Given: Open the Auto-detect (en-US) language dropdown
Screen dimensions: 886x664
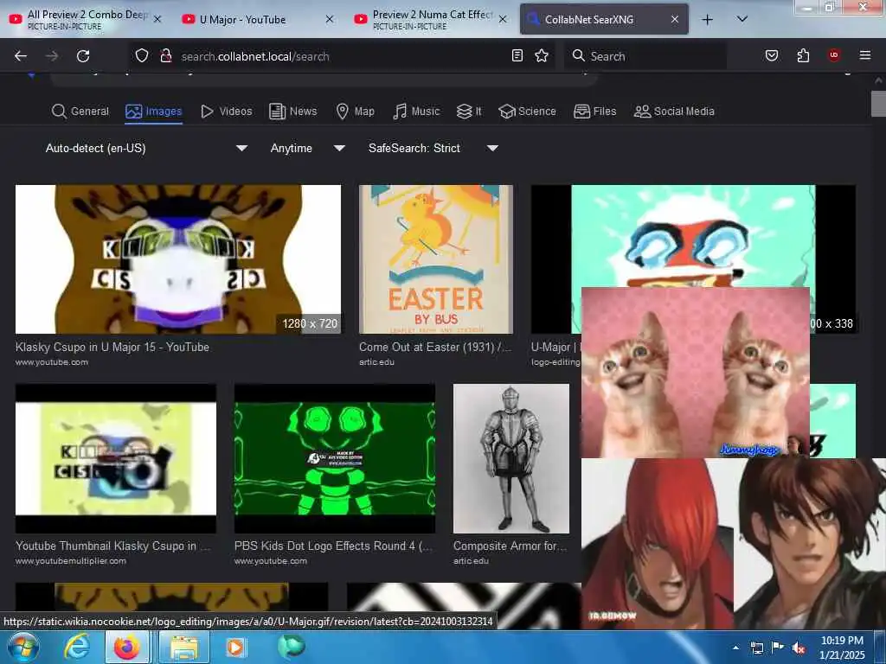Looking at the screenshot, I should pos(146,148).
